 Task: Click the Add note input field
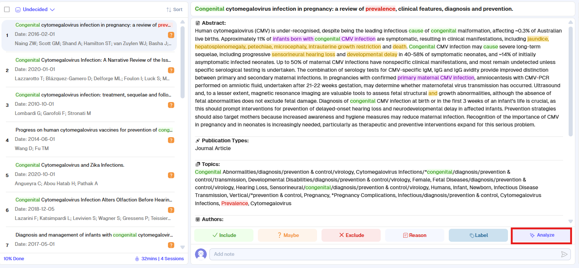pos(385,254)
